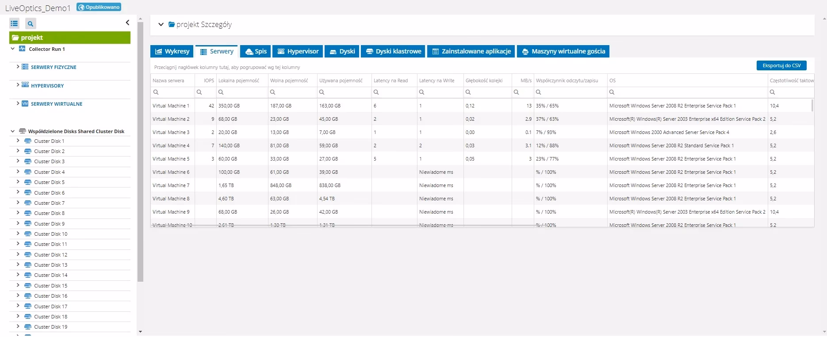Image resolution: width=827 pixels, height=337 pixels.
Task: Click the Opublikowano status badge
Action: (x=99, y=7)
